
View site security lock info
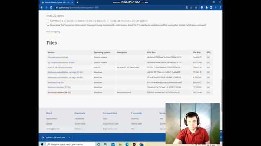(57, 8)
